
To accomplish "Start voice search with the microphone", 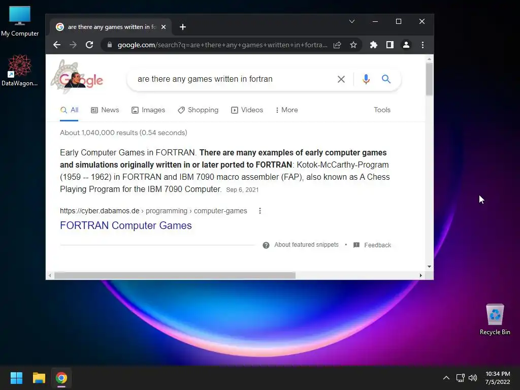I will coord(366,79).
